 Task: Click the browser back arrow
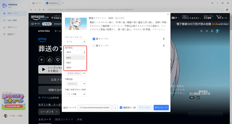[x=31, y=10]
